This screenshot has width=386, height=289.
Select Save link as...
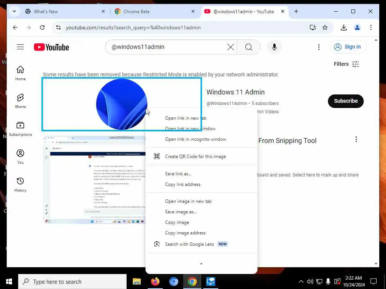[201, 174]
